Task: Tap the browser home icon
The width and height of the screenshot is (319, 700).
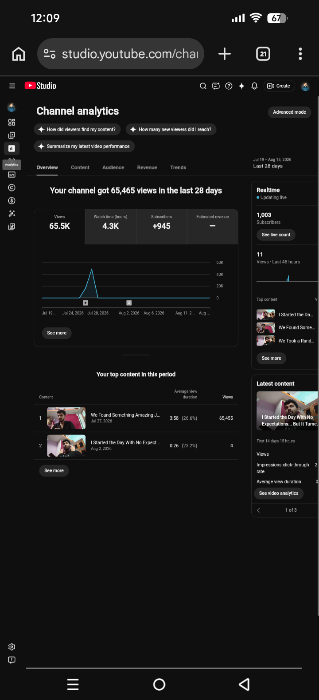Action: pos(19,54)
